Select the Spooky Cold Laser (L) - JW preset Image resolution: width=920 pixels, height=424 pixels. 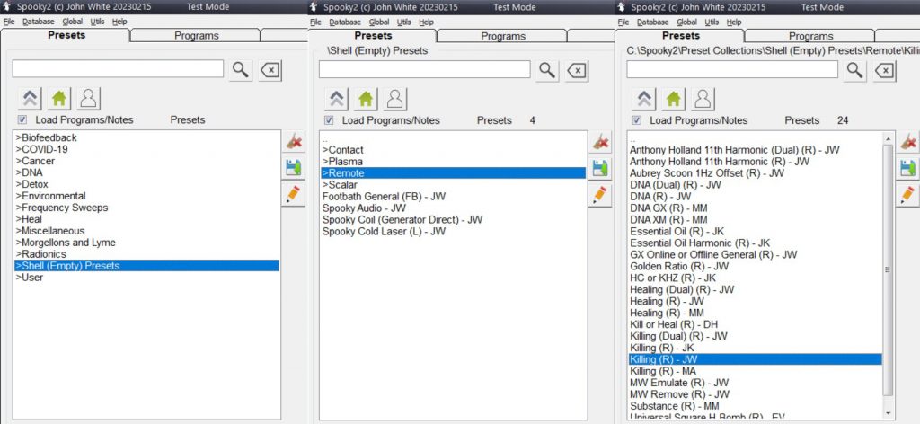tap(384, 231)
